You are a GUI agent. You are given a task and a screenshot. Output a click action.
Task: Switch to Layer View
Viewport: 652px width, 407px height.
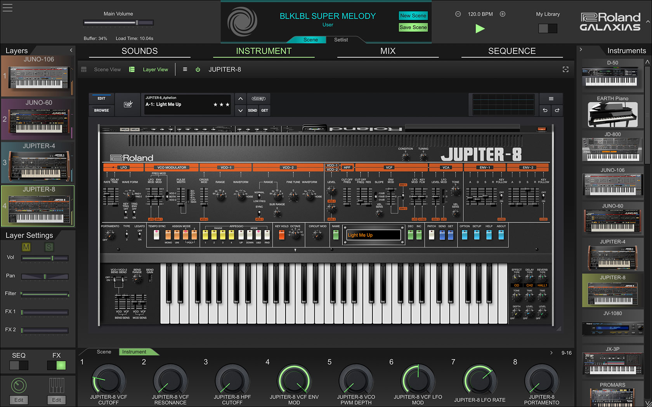[x=149, y=69]
